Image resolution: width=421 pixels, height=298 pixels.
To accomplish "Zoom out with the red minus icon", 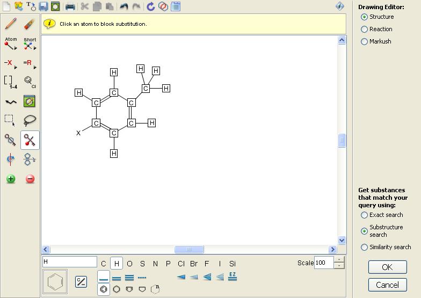I will (x=30, y=179).
